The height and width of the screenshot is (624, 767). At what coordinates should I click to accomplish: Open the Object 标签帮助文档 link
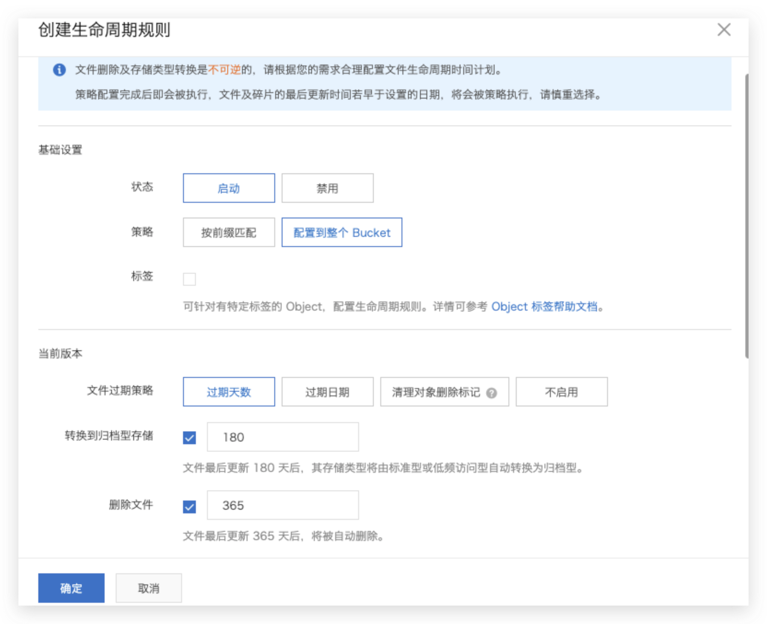point(544,306)
